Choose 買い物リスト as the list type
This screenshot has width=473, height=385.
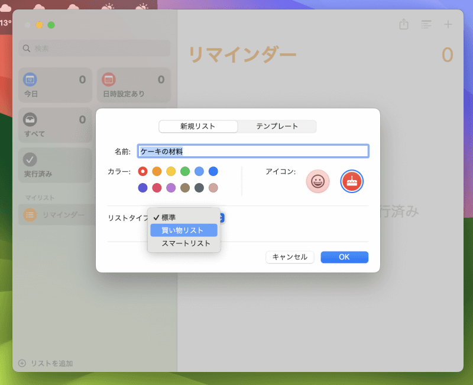[x=184, y=230]
